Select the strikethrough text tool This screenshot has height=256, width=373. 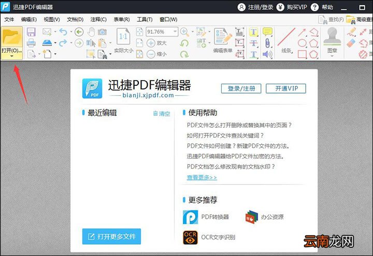(253, 43)
